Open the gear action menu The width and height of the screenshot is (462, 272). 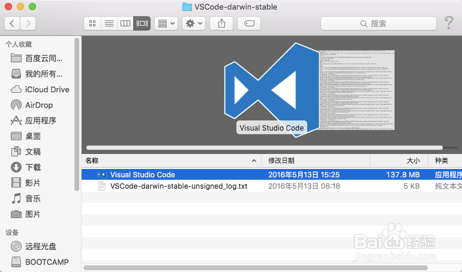(x=194, y=23)
